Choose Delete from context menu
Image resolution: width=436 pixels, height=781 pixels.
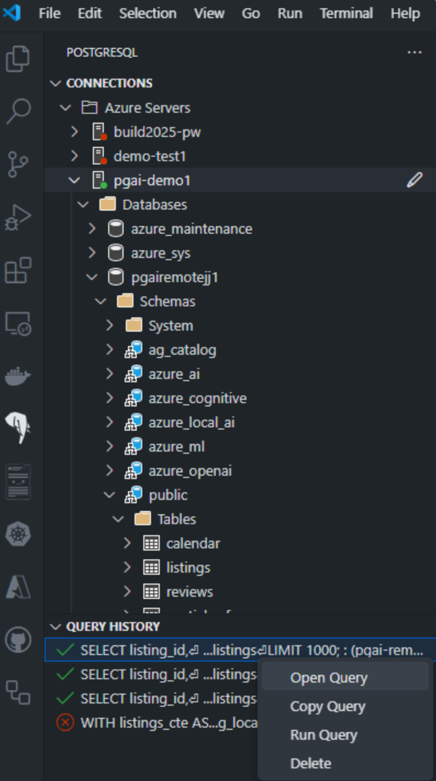[x=345, y=763]
